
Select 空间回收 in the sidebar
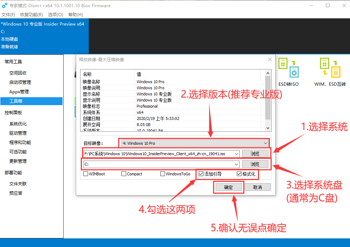[18, 73]
